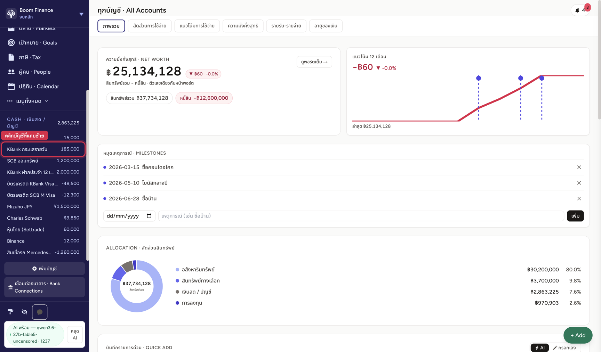Click สินทรัพย์ทางเลือก legend color dot

177,281
